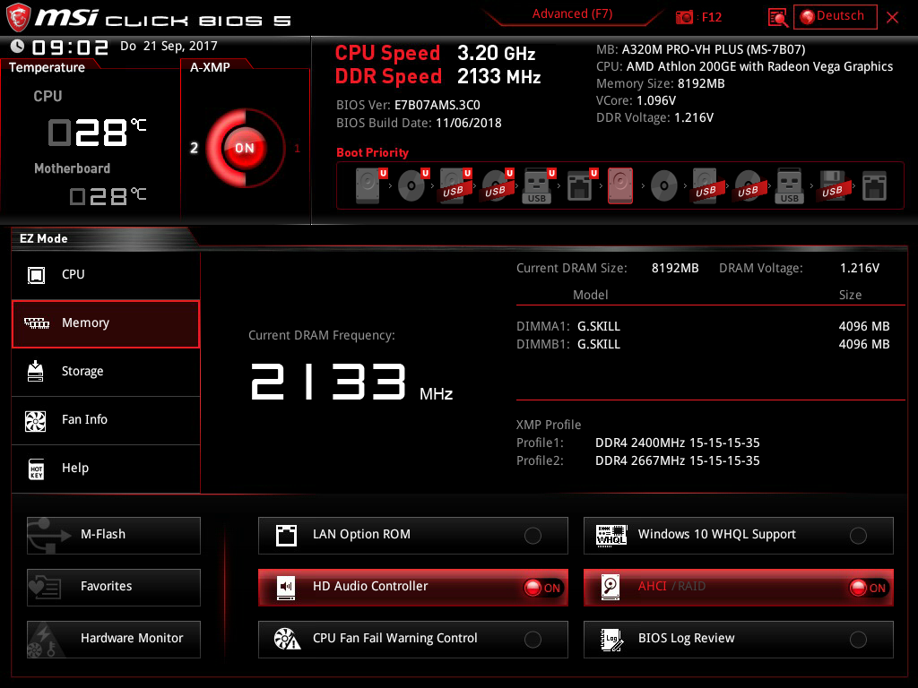This screenshot has height=688, width=918.
Task: Select the UEFI USB key boot device
Action: coord(538,185)
